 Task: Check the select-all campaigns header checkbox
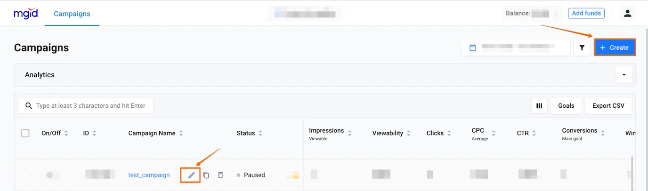(x=25, y=133)
